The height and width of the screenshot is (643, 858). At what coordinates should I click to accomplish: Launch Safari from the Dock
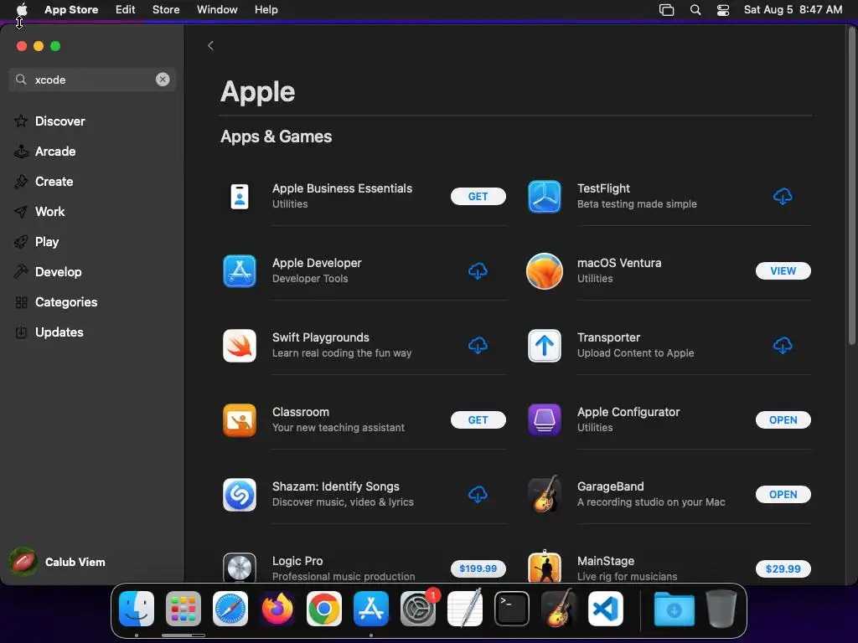[230, 609]
